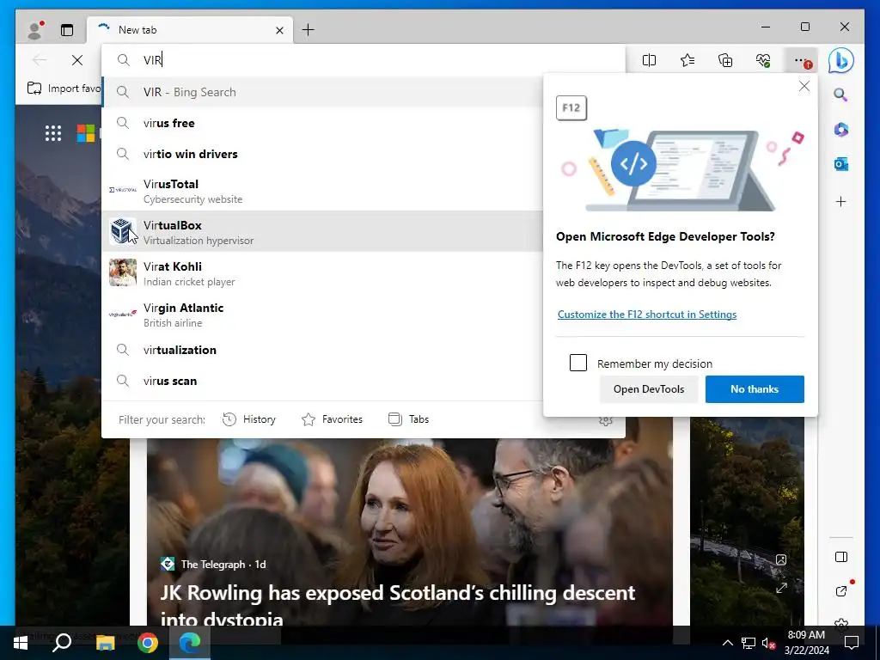The image size is (880, 660).
Task: Launch Google Chrome from the taskbar
Action: pos(148,643)
